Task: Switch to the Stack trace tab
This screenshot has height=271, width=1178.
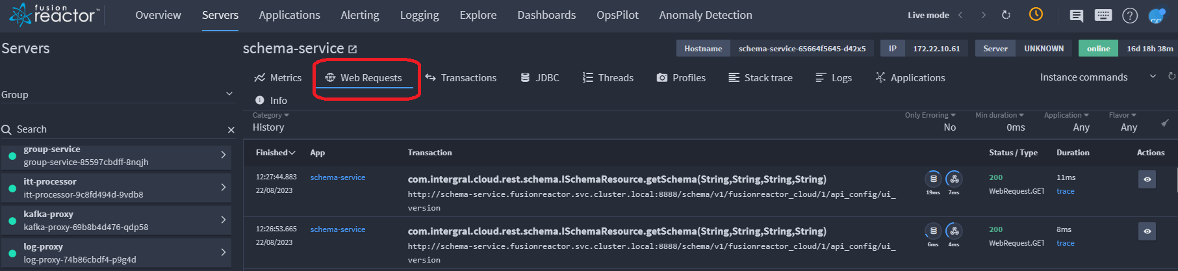Action: [x=760, y=77]
